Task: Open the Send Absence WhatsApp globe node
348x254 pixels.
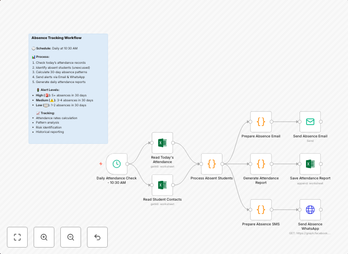Action: [310, 210]
